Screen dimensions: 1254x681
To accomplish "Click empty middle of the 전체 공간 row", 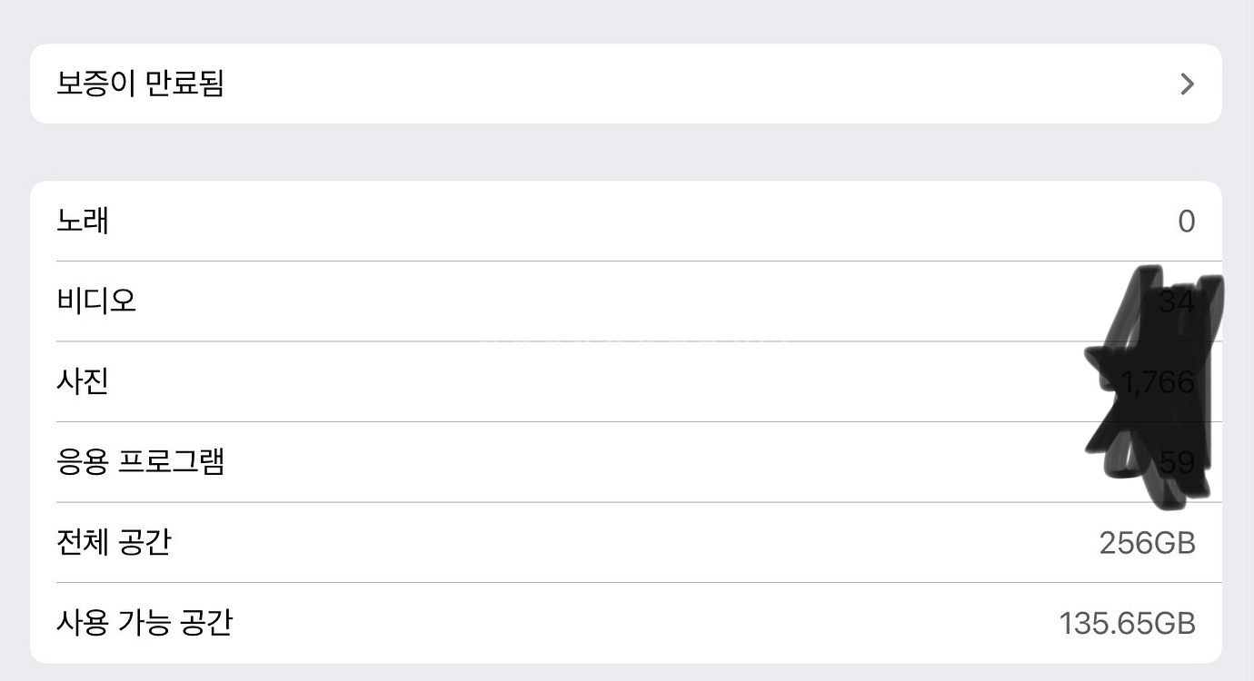I will [x=627, y=543].
